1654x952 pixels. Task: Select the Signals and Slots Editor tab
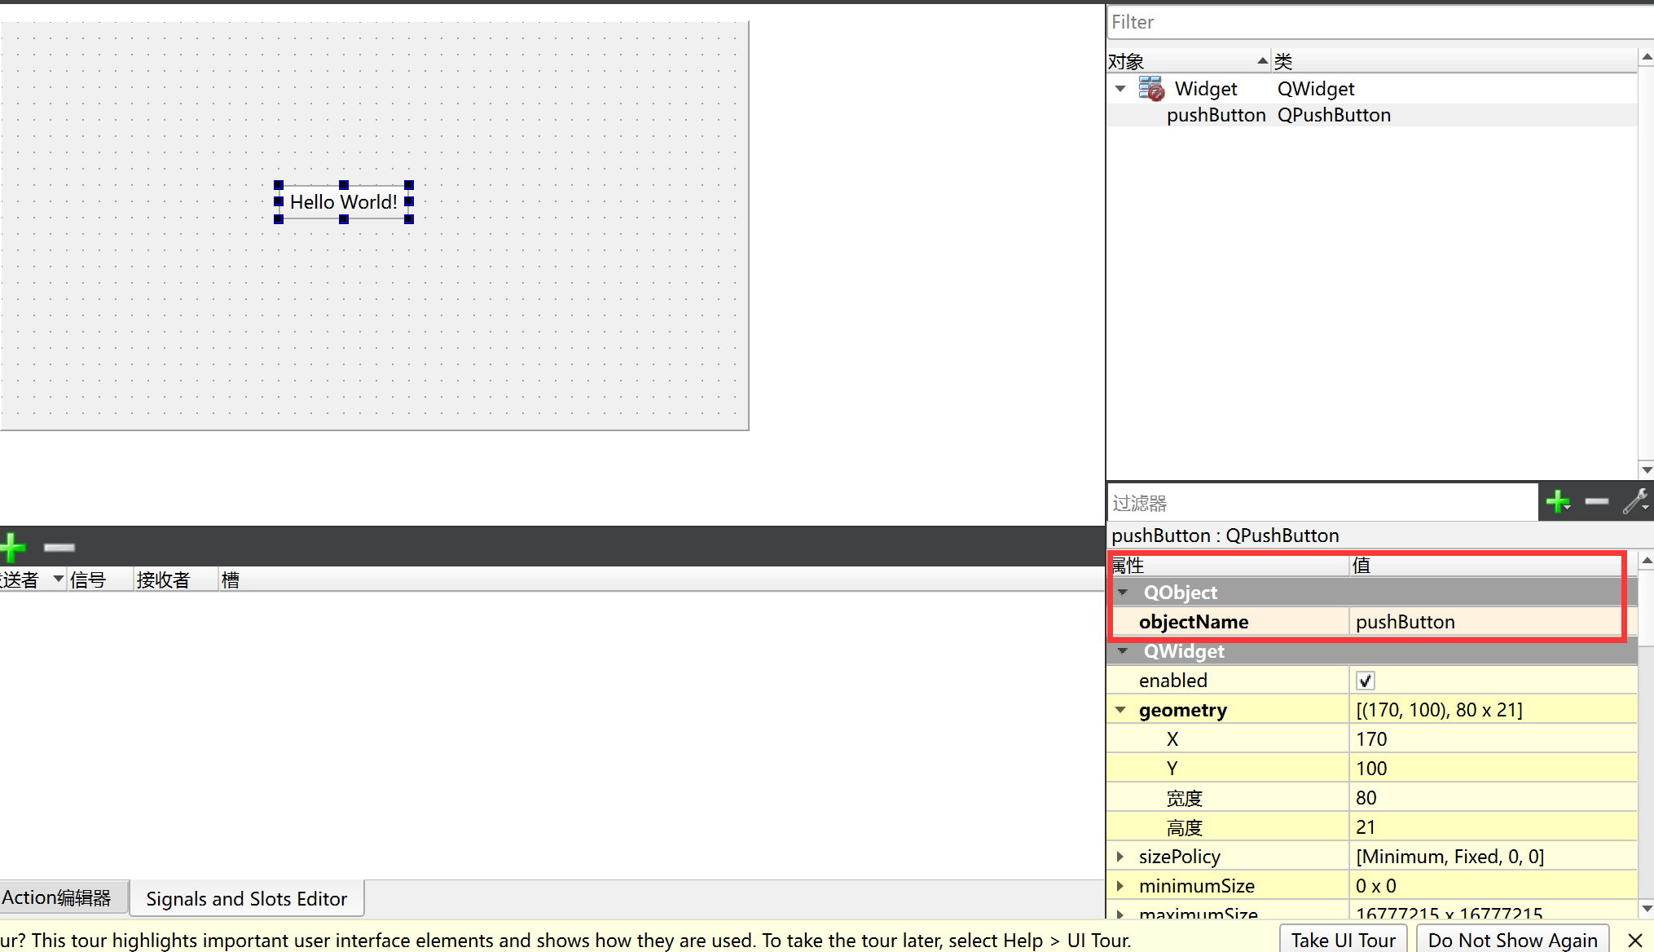pos(247,898)
